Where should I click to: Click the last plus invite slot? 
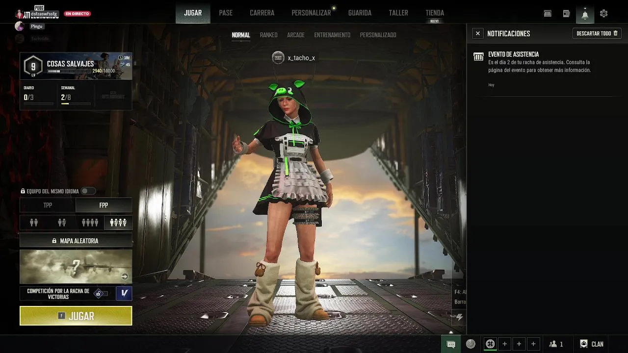tap(533, 344)
